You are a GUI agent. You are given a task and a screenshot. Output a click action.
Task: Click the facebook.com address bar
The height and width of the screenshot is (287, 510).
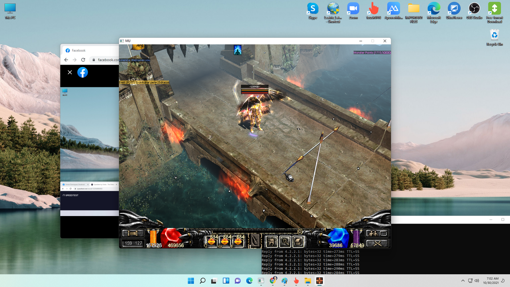click(105, 60)
